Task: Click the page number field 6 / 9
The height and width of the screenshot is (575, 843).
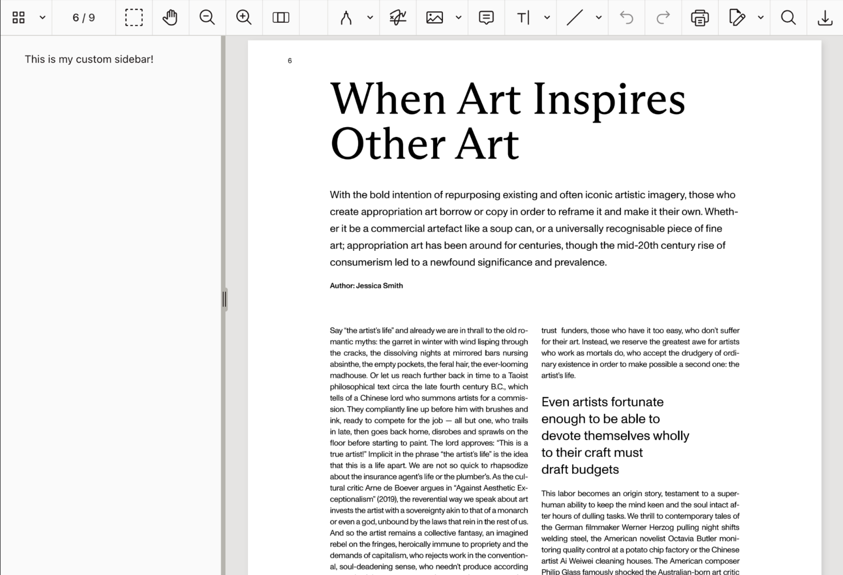Action: pos(84,18)
